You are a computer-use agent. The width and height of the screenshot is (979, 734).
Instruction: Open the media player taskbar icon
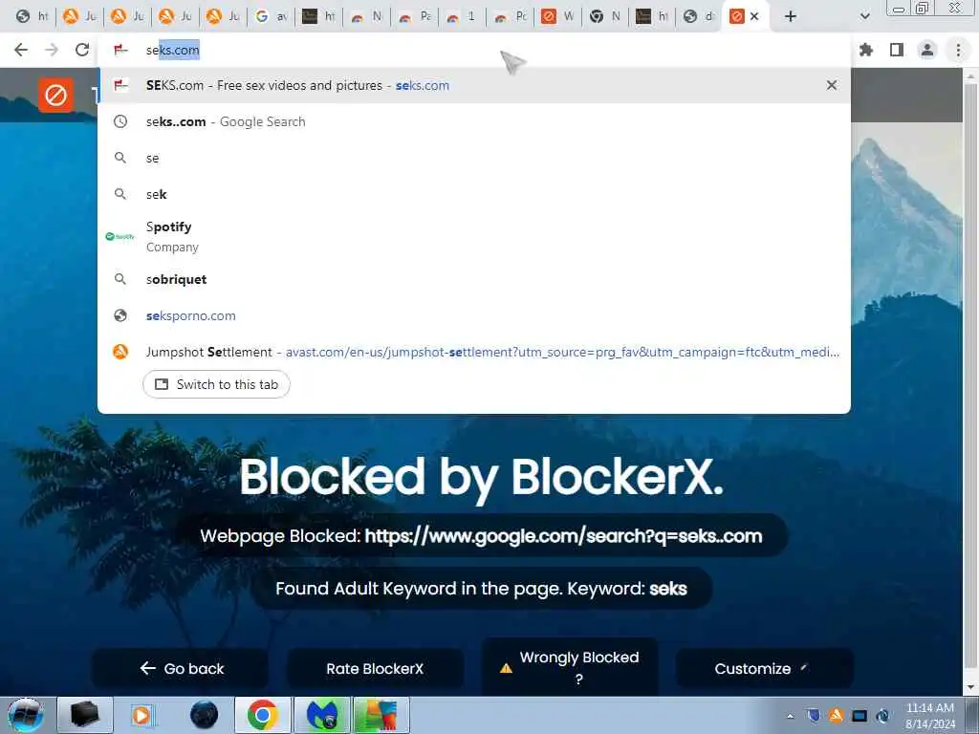click(x=141, y=715)
